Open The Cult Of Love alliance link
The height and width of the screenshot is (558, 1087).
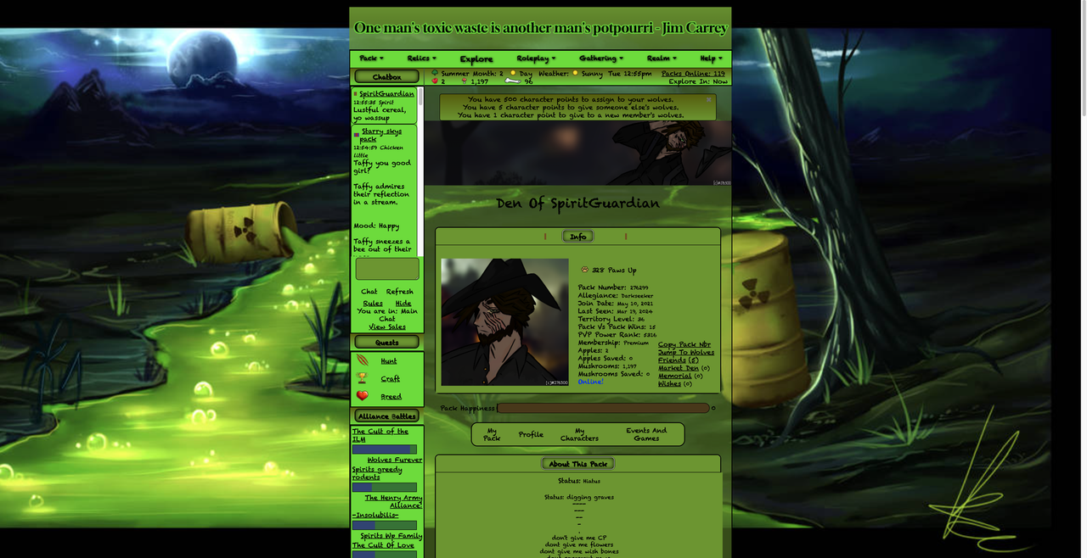pos(383,545)
